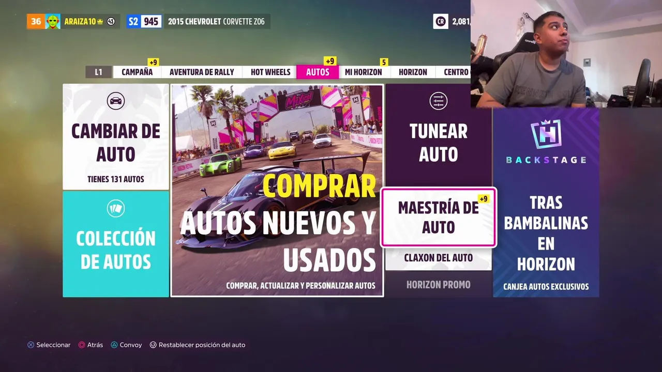Select the Maestría de Auto tile

coord(438,217)
